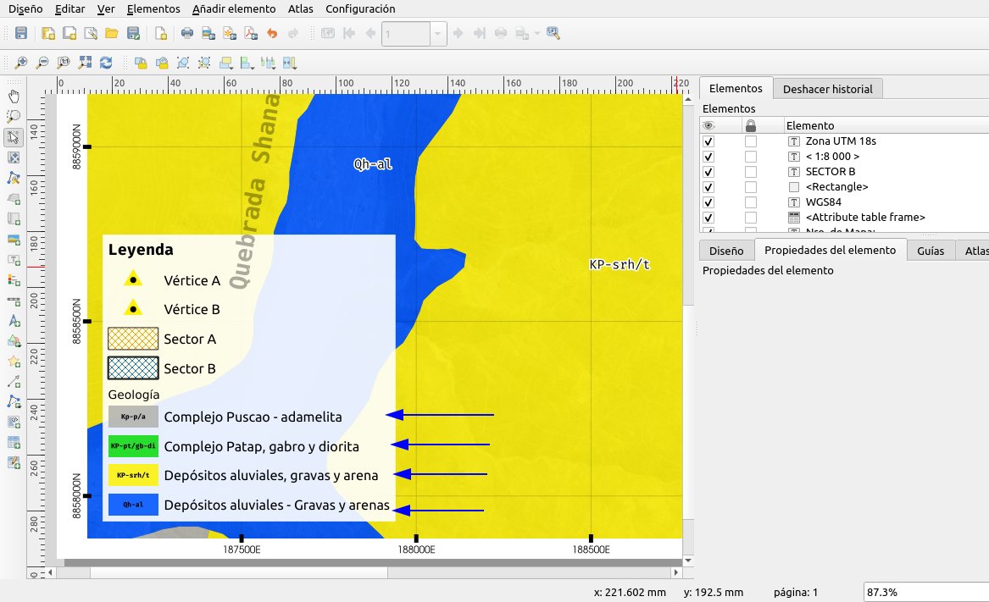Select the Move item content tool
Image resolution: width=989 pixels, height=602 pixels.
14,157
